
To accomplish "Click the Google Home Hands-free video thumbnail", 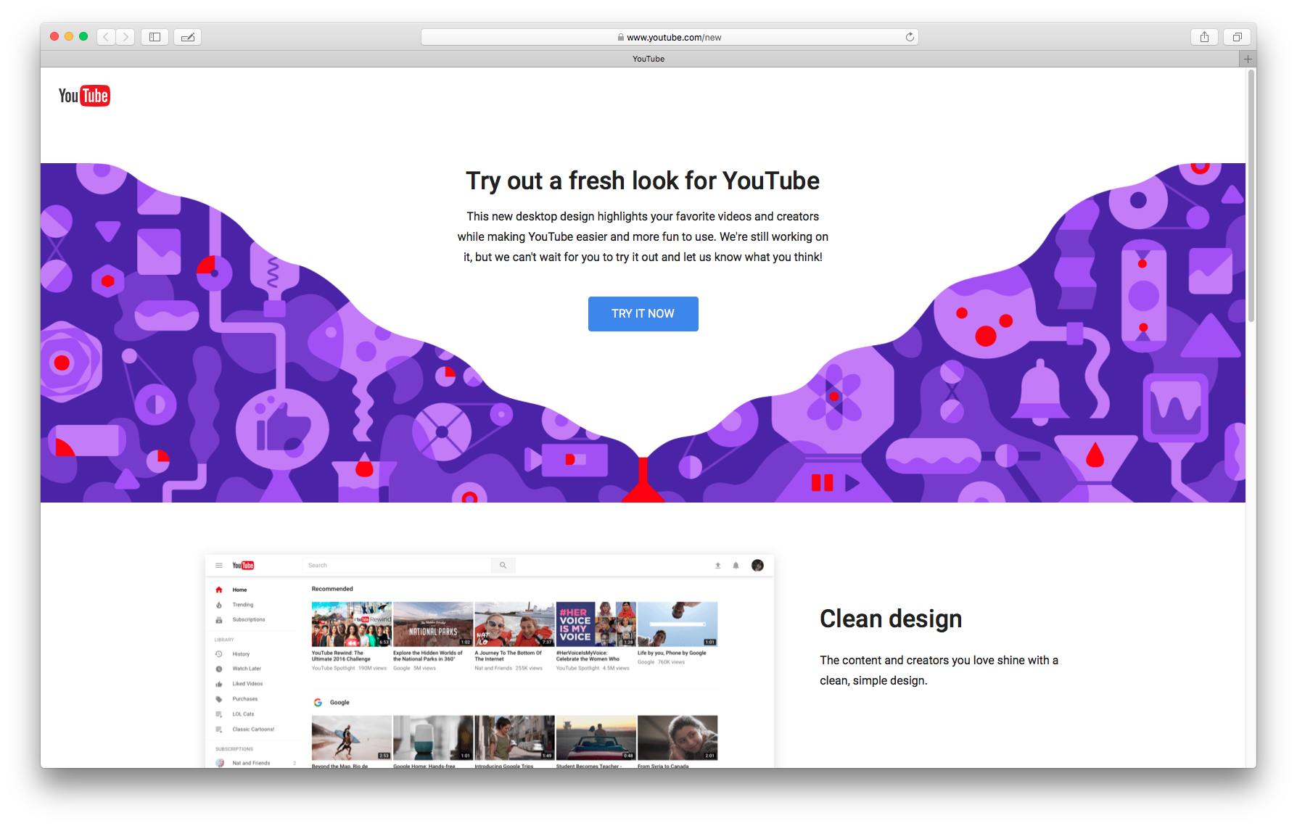I will tap(433, 738).
